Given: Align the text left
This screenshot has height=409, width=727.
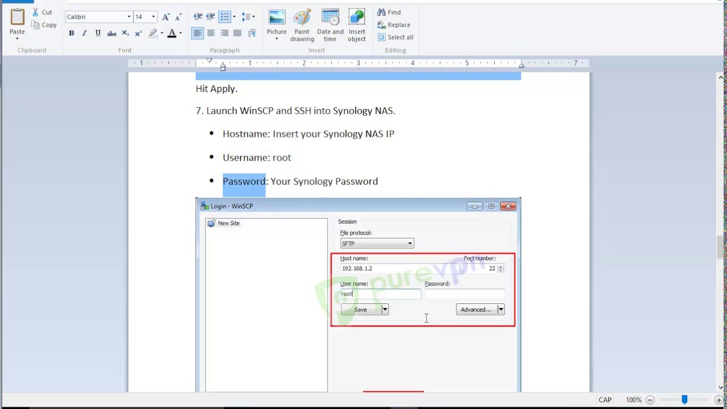Looking at the screenshot, I should [198, 34].
